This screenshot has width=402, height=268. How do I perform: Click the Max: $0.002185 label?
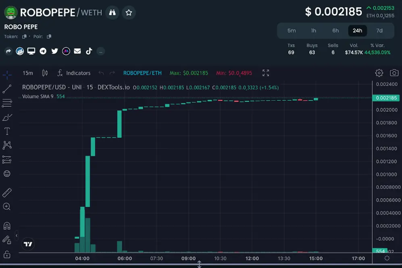tap(189, 73)
